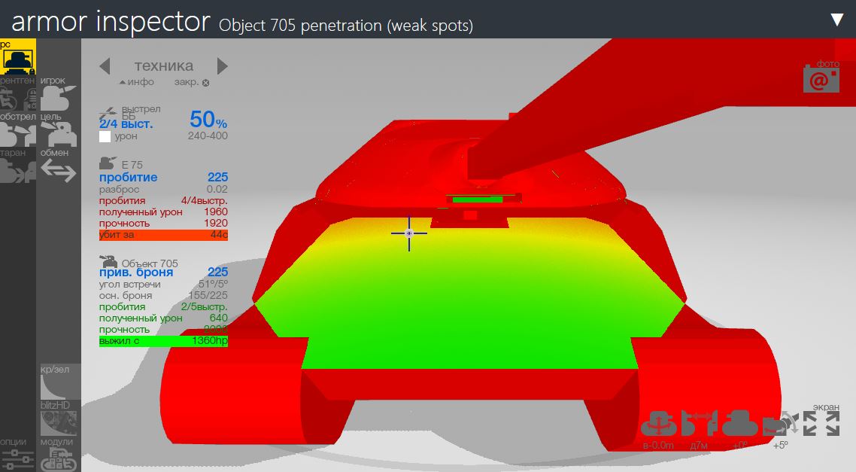The image size is (856, 472).
Task: Click the target's пробития 2/5выстр. line
Action: click(x=163, y=306)
